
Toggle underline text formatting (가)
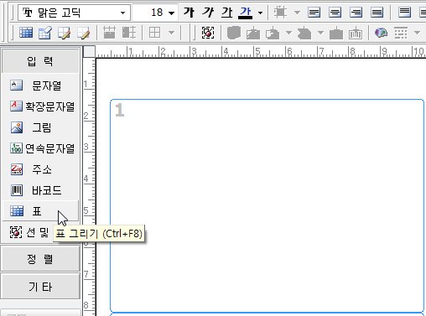pyautogui.click(x=226, y=13)
